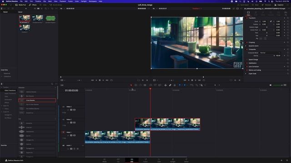The width and height of the screenshot is (291, 163).
Task: Activate the Blade Edit Mode tool
Action: 145,85
